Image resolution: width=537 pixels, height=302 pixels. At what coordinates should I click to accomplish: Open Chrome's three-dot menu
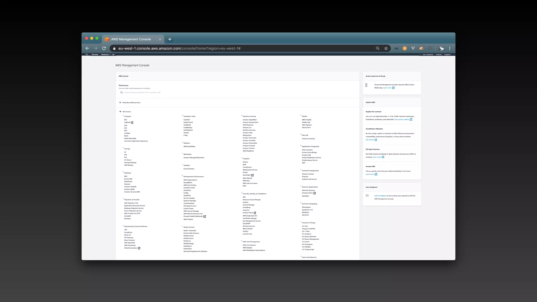tap(449, 48)
